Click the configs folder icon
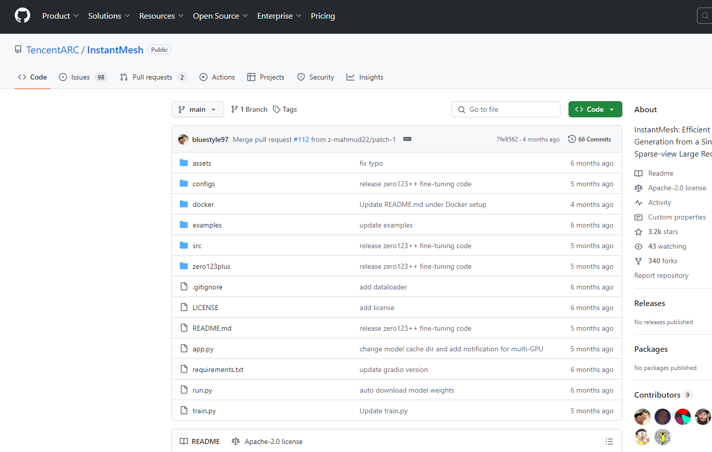The height and width of the screenshot is (452, 712). pos(184,184)
